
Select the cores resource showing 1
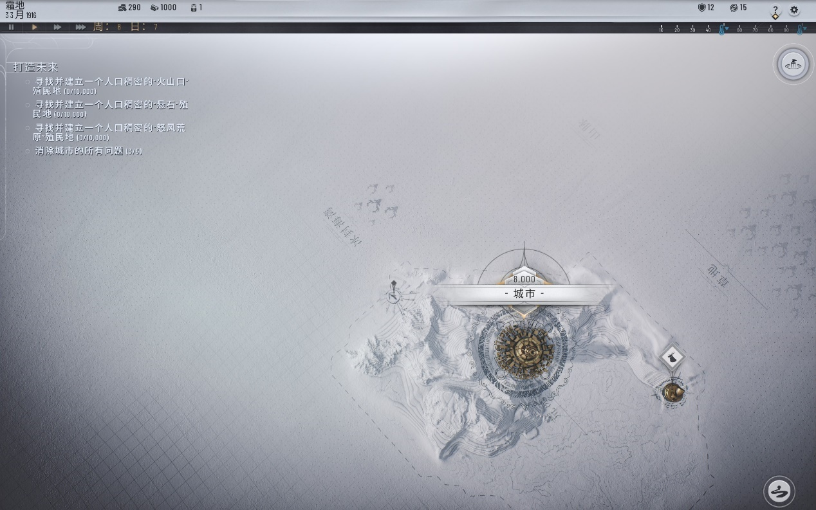point(197,8)
